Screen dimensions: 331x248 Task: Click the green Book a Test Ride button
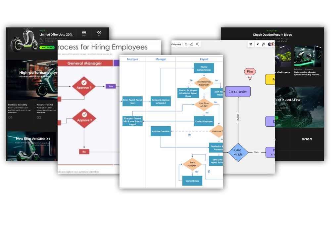[47, 47]
